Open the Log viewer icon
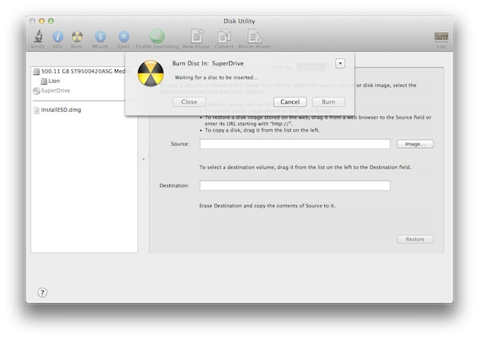Image resolution: width=479 pixels, height=339 pixels. (441, 37)
